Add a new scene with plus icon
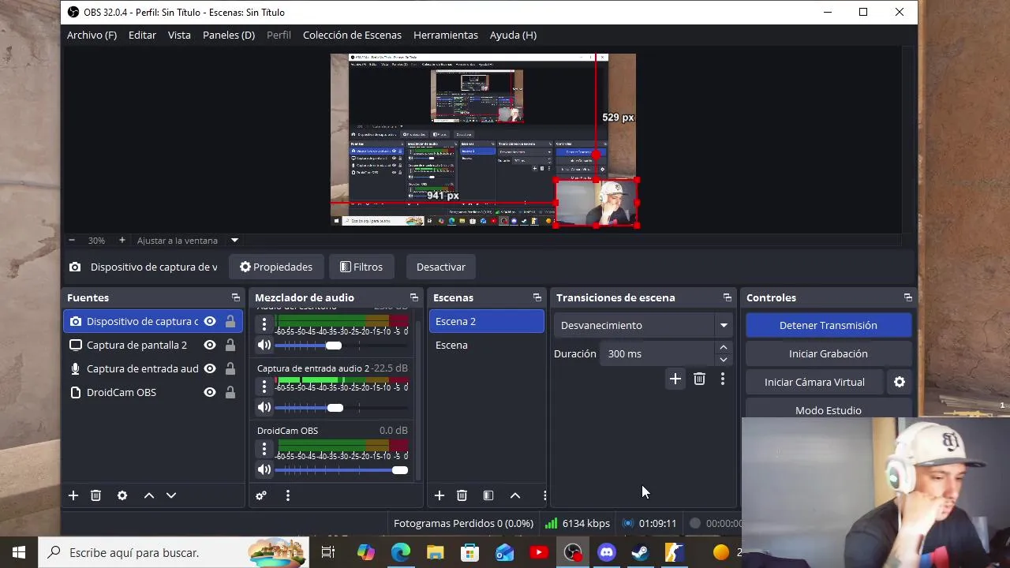1010x568 pixels. pos(440,495)
